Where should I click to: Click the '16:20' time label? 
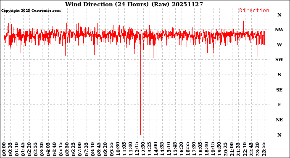(181, 150)
